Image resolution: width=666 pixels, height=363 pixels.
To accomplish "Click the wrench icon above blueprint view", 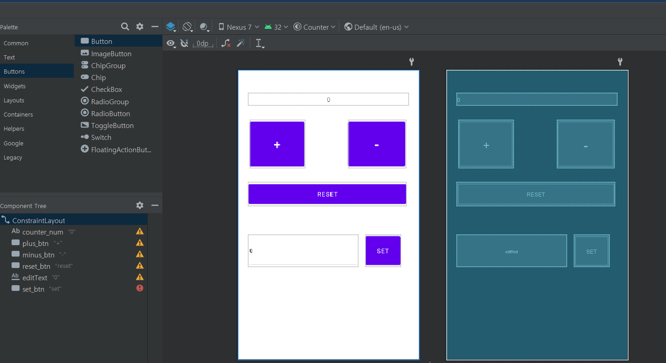I will pyautogui.click(x=620, y=62).
